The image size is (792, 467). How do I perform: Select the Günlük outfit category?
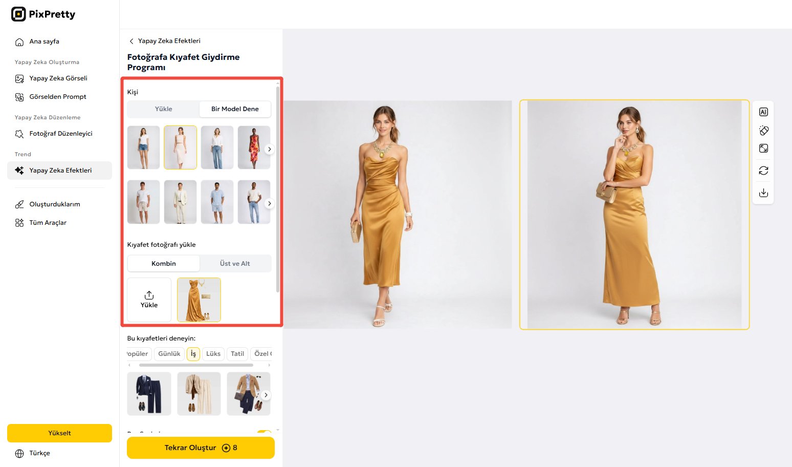point(169,354)
